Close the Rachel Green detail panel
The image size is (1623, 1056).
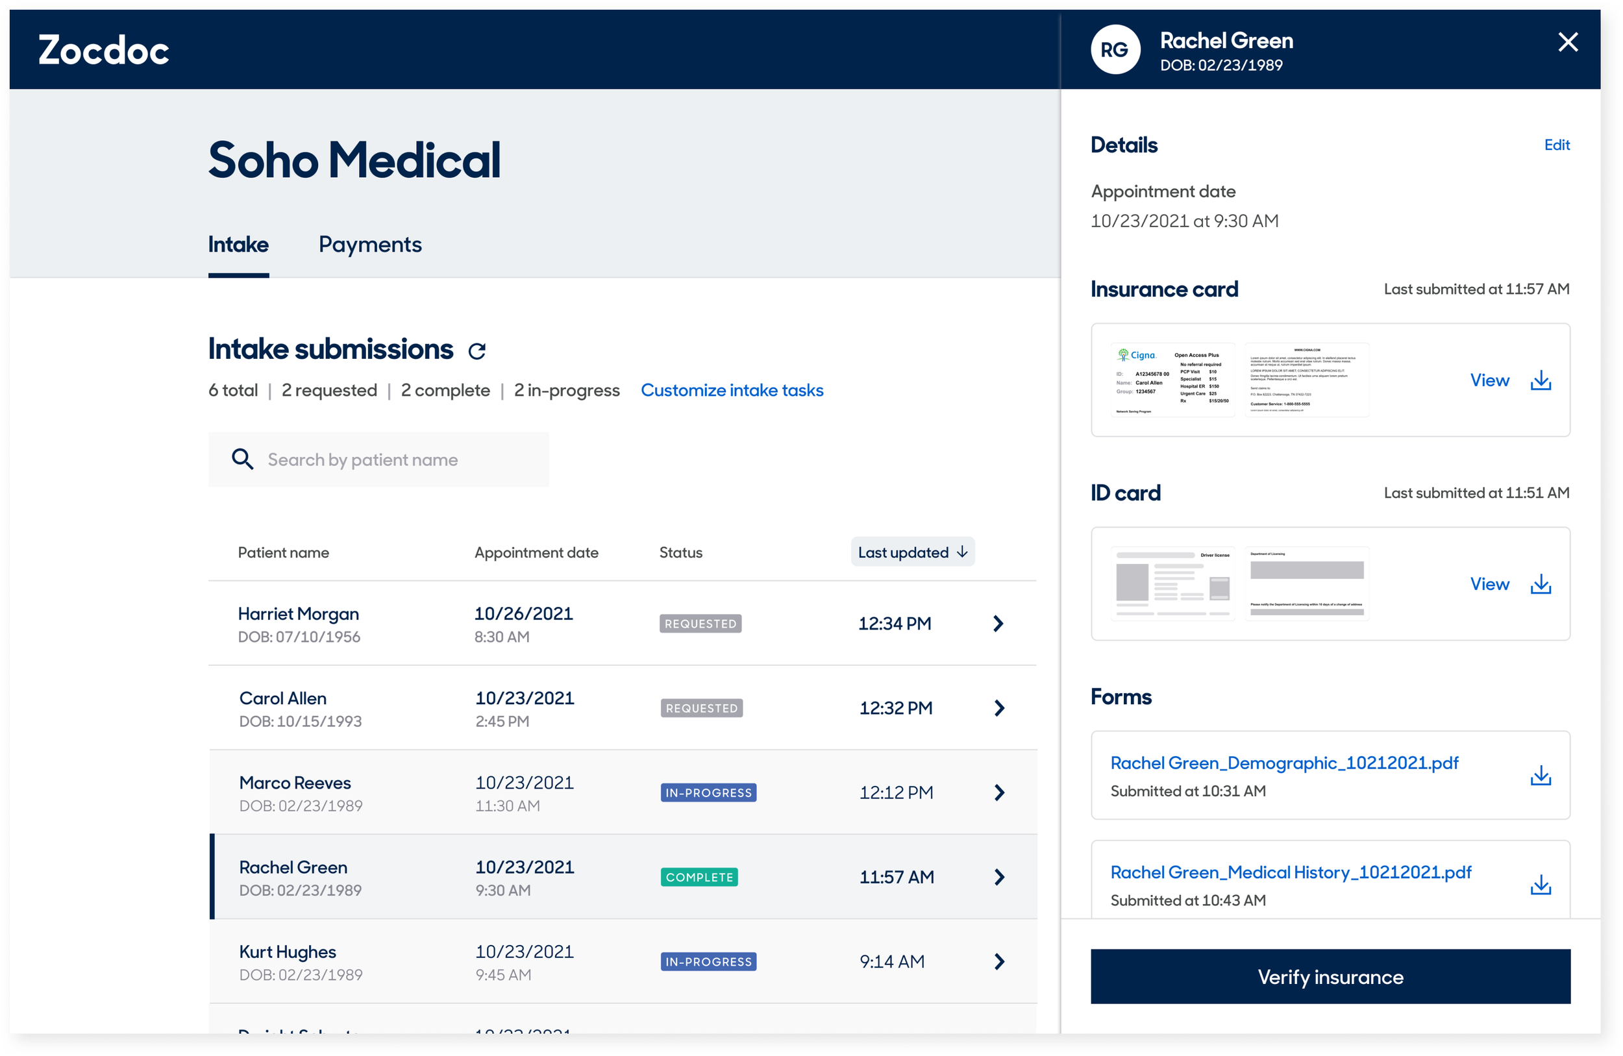coord(1568,42)
